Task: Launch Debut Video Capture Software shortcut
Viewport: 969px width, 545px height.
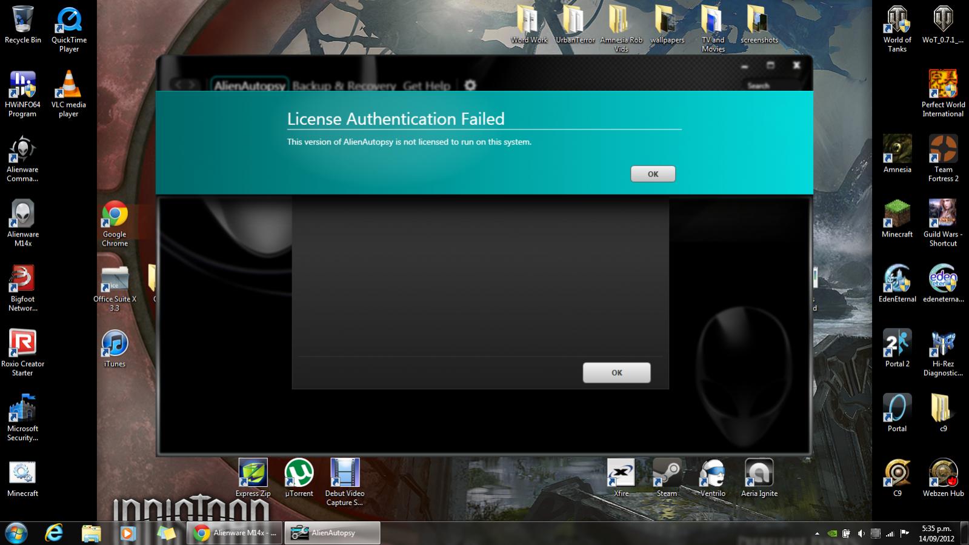Action: click(345, 483)
